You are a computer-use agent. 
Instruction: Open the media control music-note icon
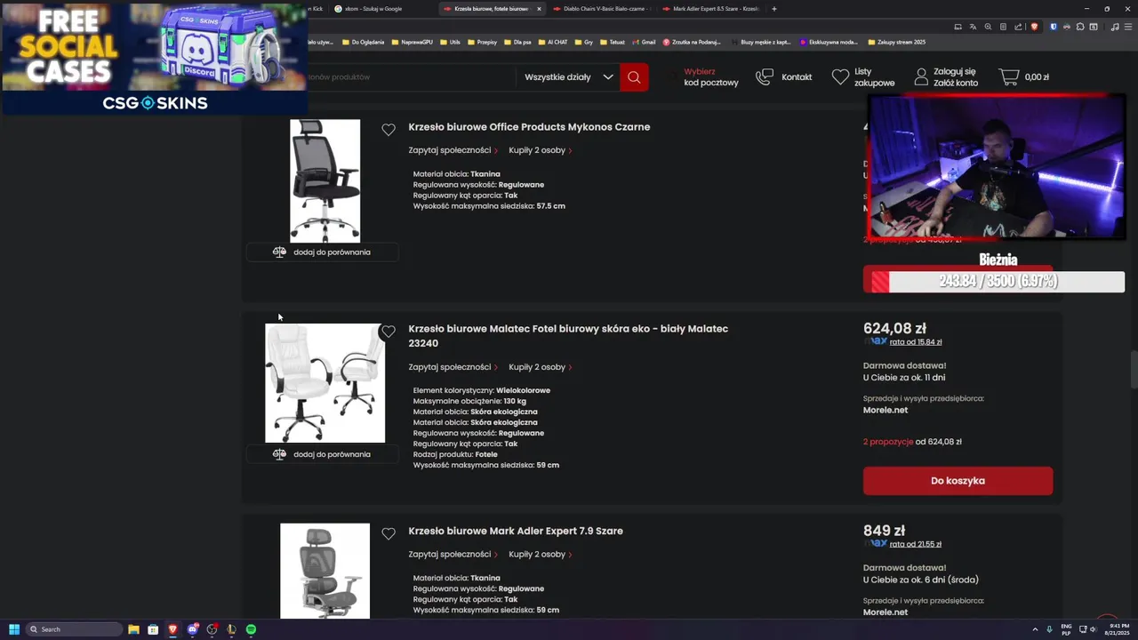coord(1115,27)
